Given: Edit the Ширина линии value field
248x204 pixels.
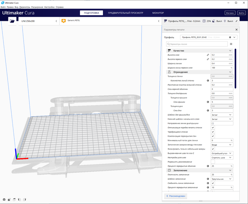Looking at the screenshot, I should coord(222,63).
